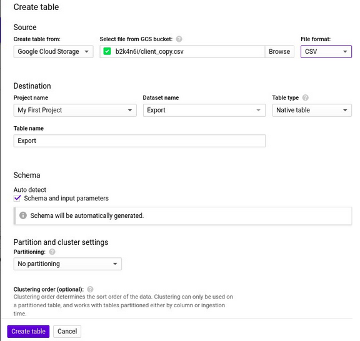Viewport: 360px width, 341px height.
Task: Click help icon next to Partitioning label
Action: pyautogui.click(x=52, y=252)
